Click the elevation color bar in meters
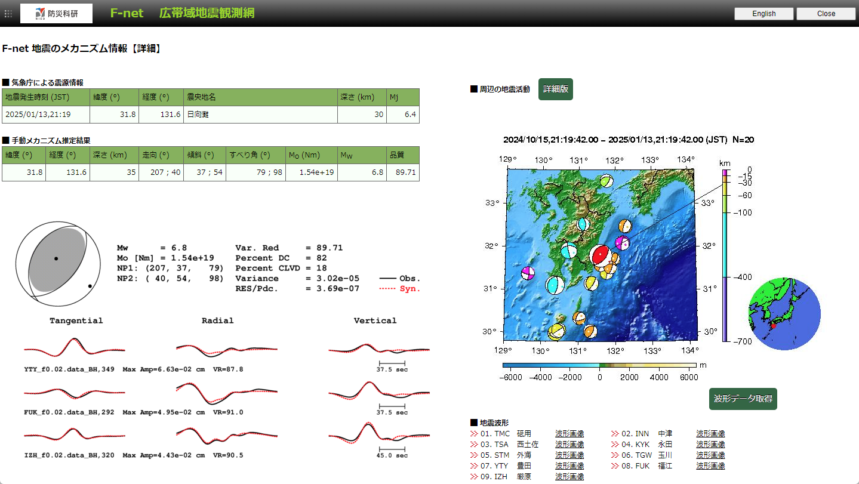This screenshot has width=859, height=484. tap(599, 365)
